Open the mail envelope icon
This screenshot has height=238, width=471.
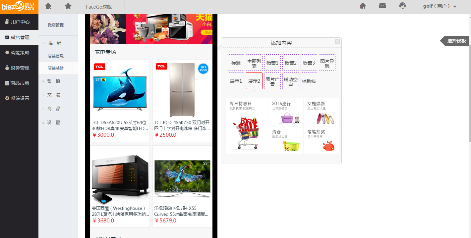click(383, 6)
